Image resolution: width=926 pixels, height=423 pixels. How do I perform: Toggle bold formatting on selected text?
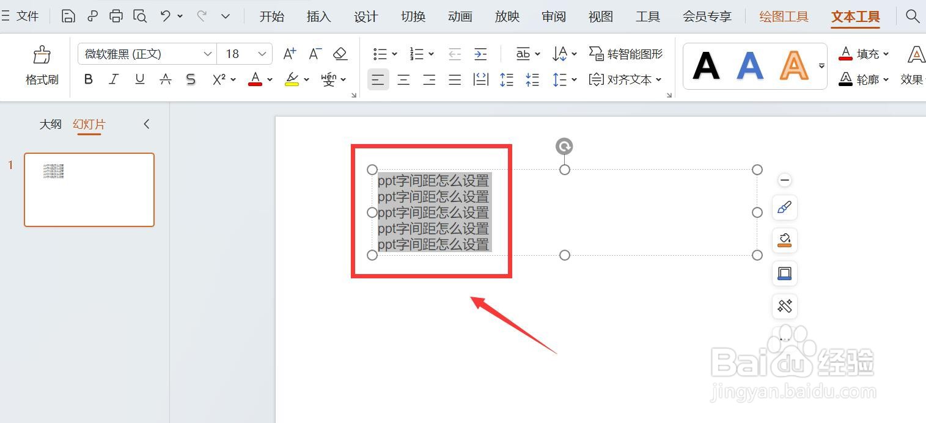[x=88, y=79]
